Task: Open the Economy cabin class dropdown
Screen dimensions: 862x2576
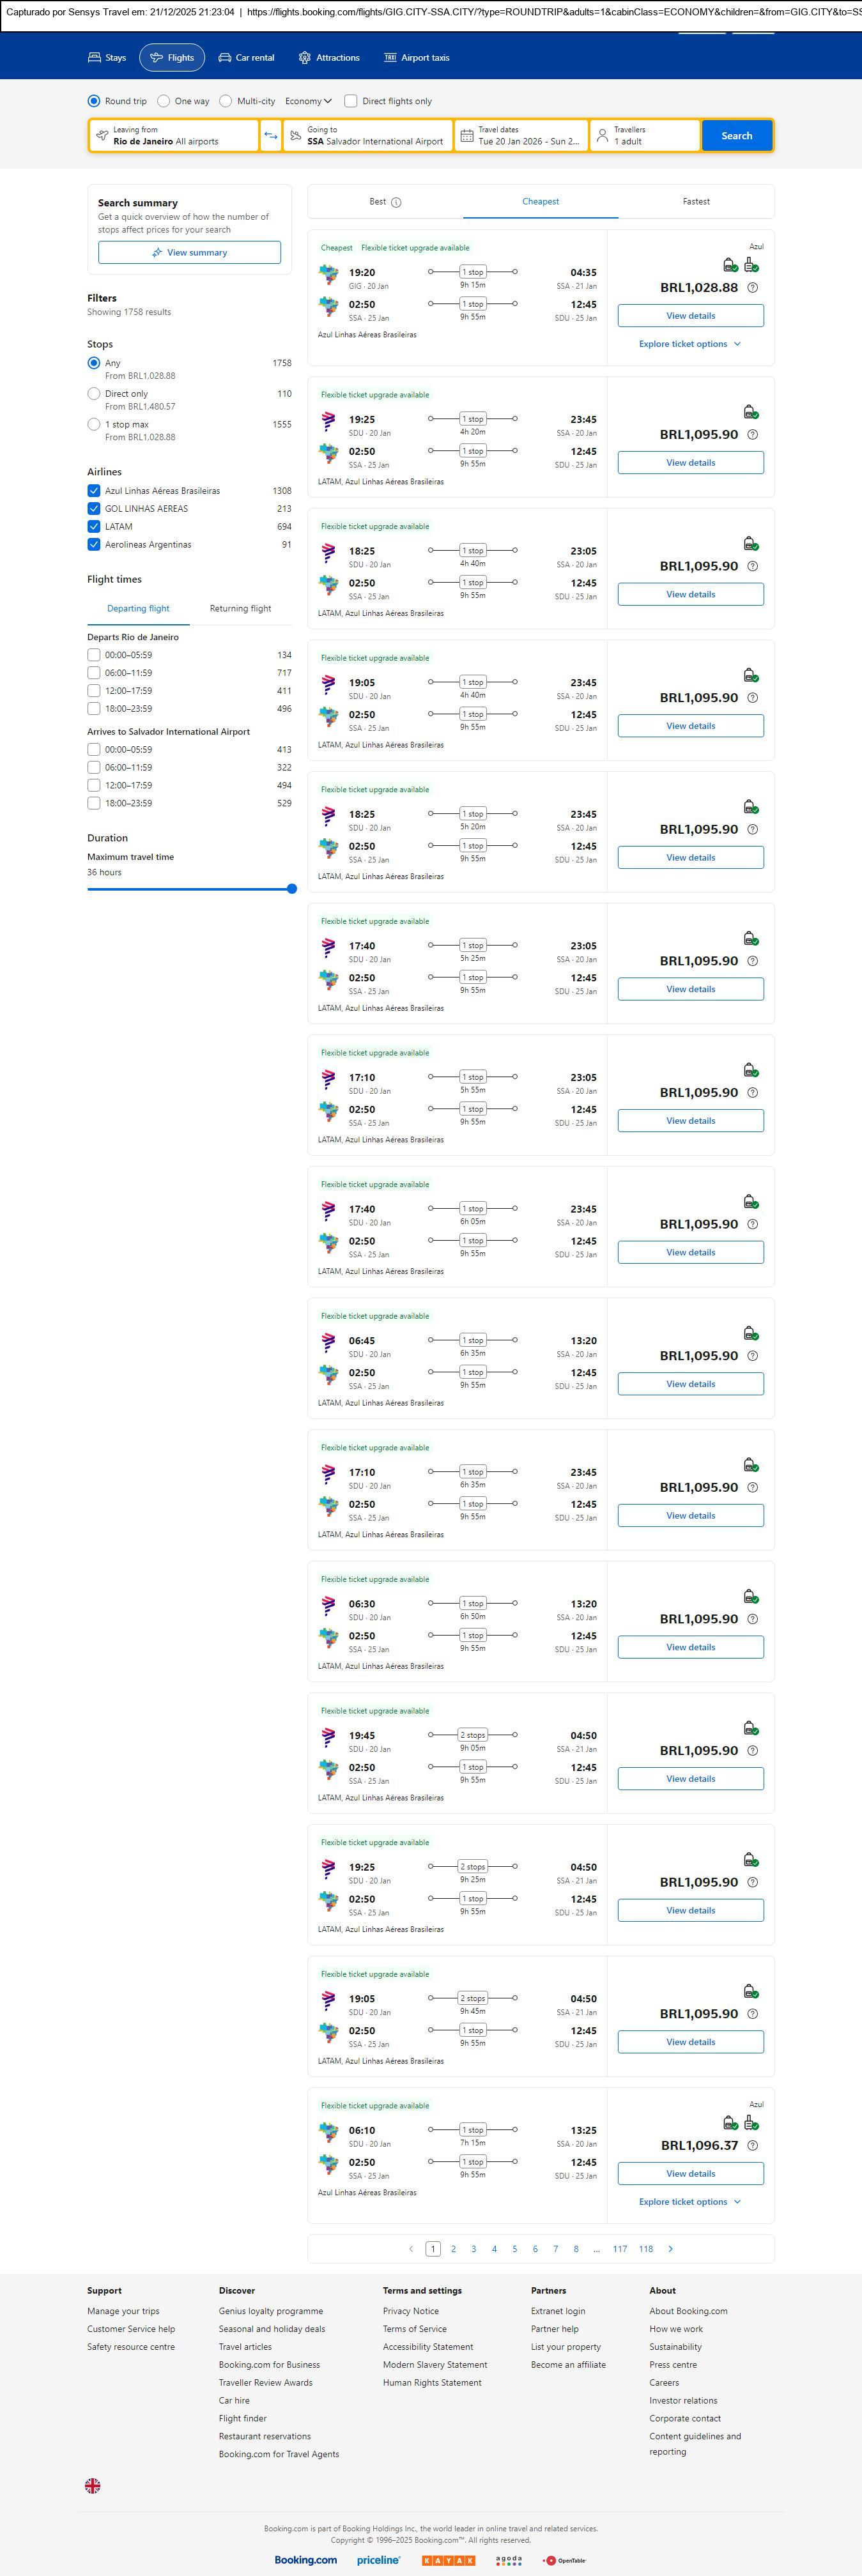Action: (308, 101)
